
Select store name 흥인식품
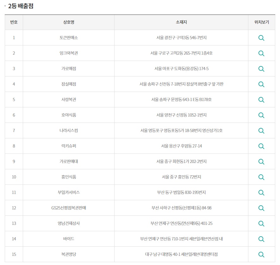pyautogui.click(x=69, y=177)
